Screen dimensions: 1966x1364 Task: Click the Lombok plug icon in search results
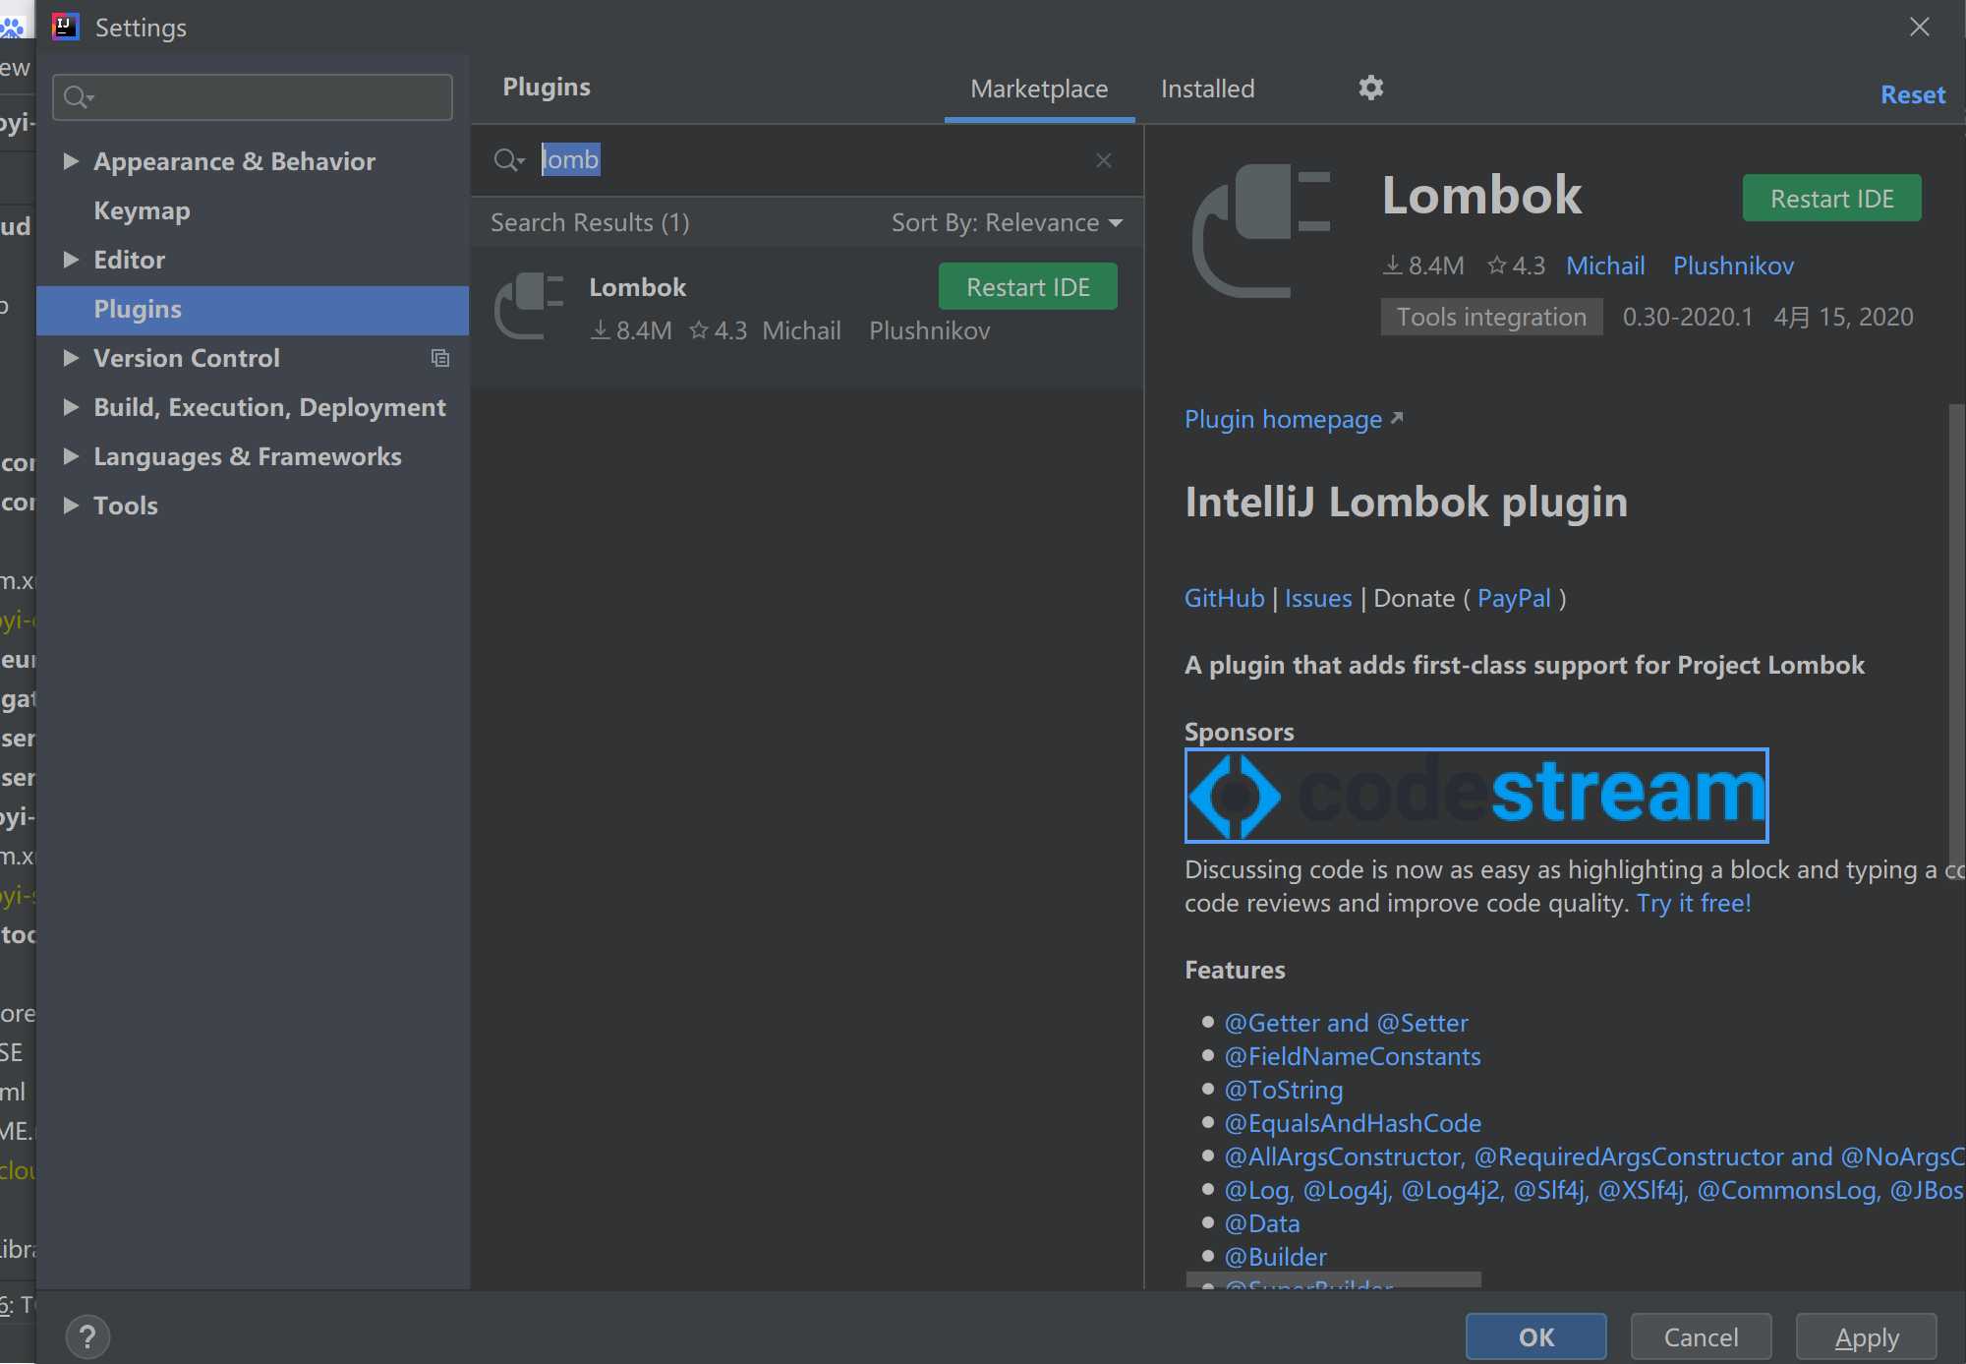(x=530, y=306)
